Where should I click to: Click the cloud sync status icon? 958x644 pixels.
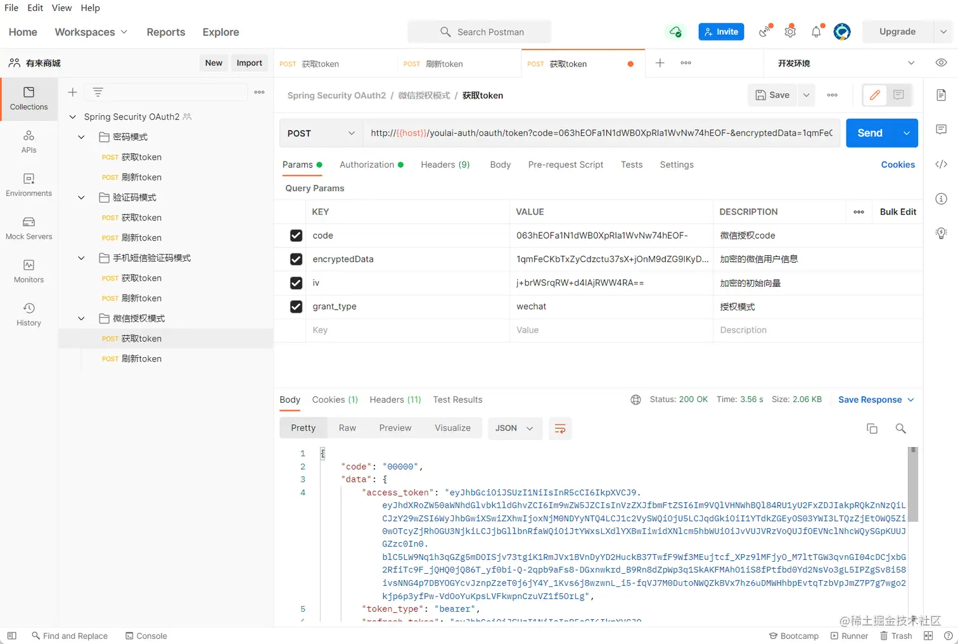coord(675,32)
